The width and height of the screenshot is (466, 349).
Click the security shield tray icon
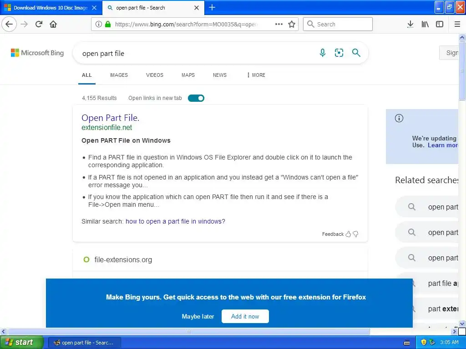(x=424, y=342)
